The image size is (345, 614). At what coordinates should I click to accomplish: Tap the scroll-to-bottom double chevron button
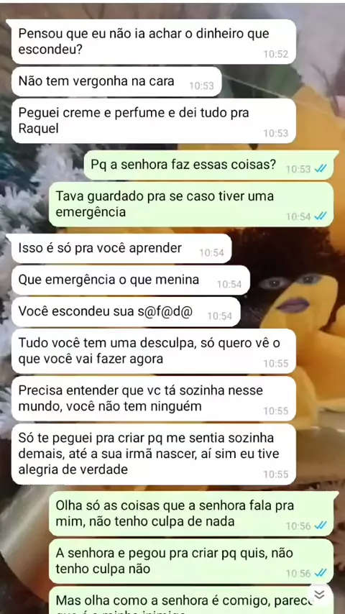320,595
